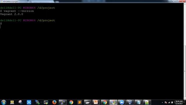
Task: Open the Windows Start menu orb
Action: click(3, 102)
